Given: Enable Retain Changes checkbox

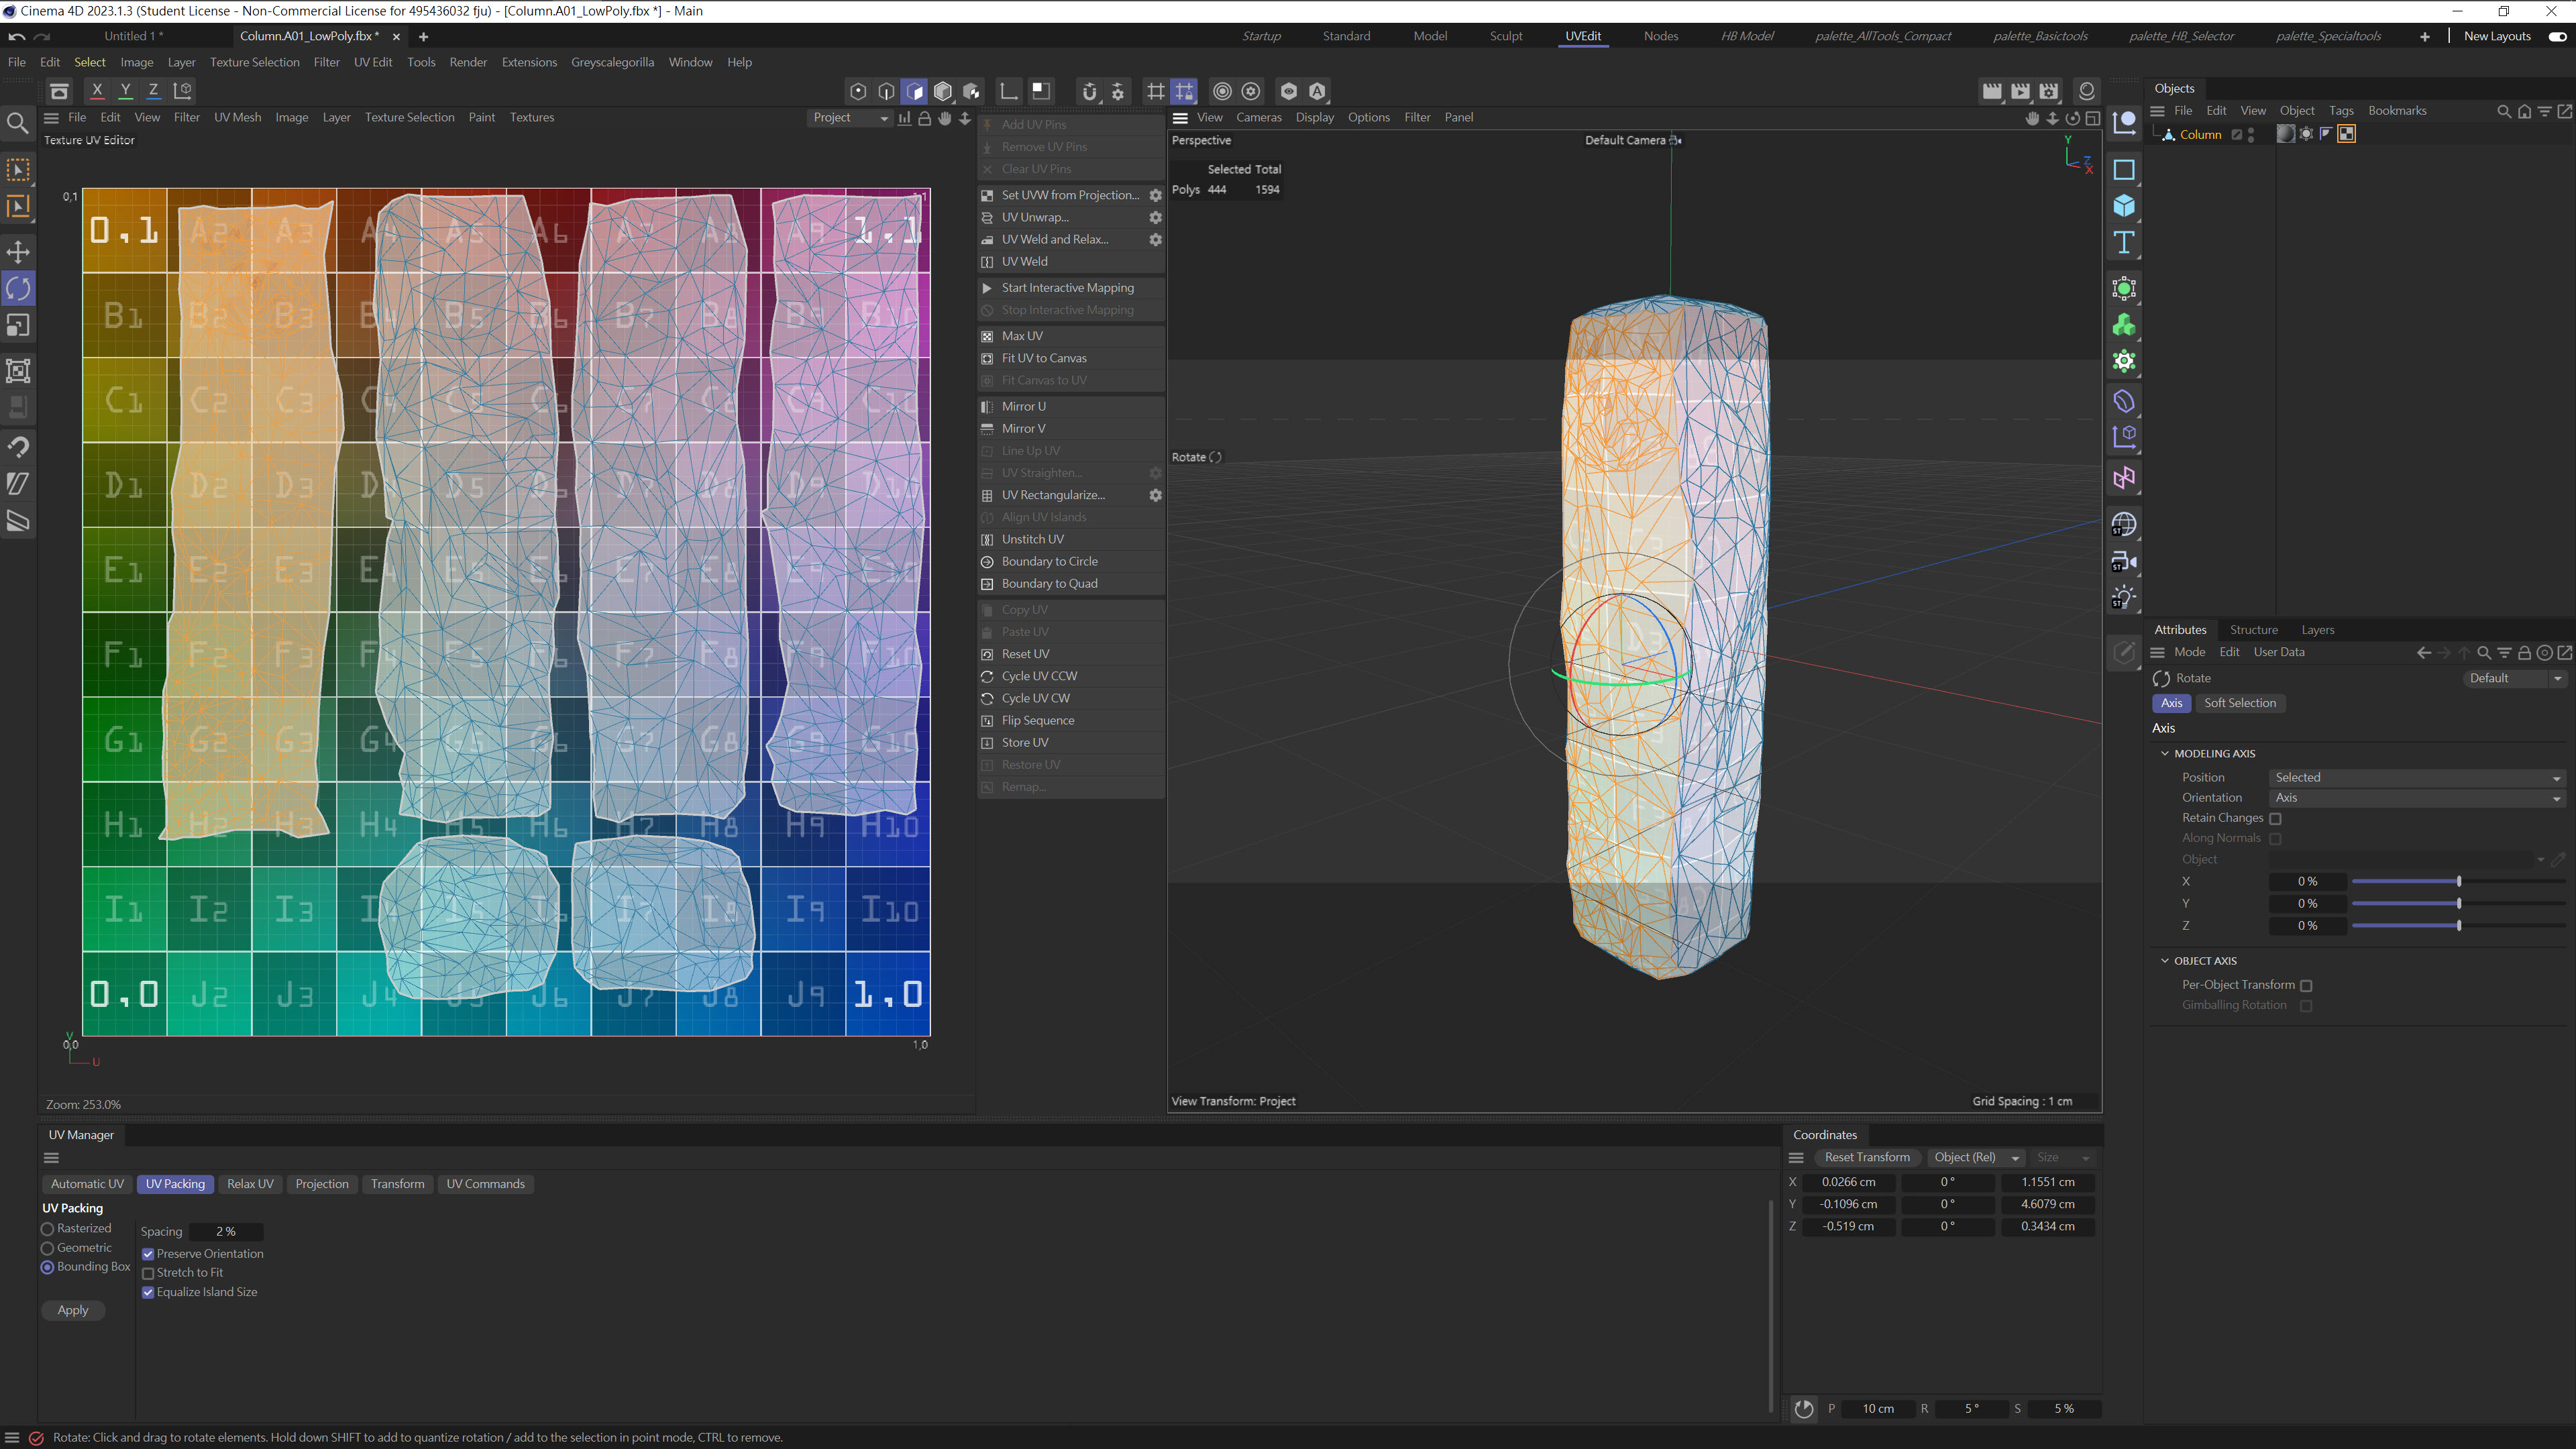Looking at the screenshot, I should tap(2275, 818).
